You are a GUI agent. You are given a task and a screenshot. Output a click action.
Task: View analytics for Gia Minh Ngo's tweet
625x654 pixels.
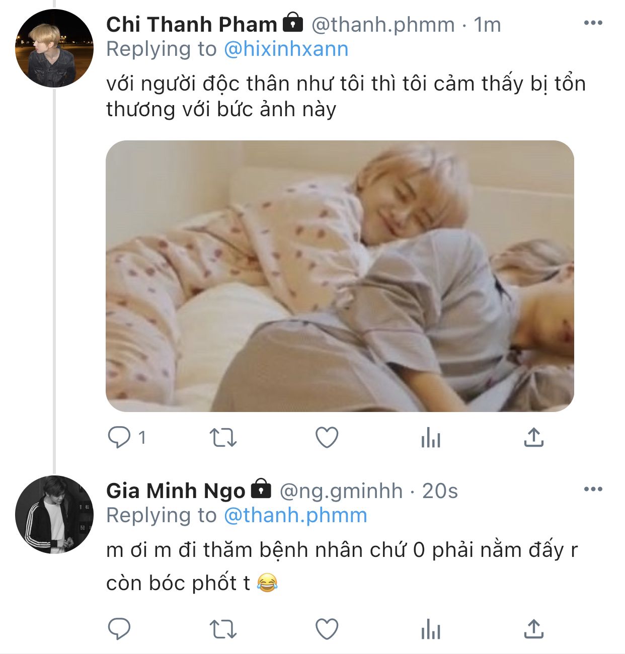[x=430, y=629]
